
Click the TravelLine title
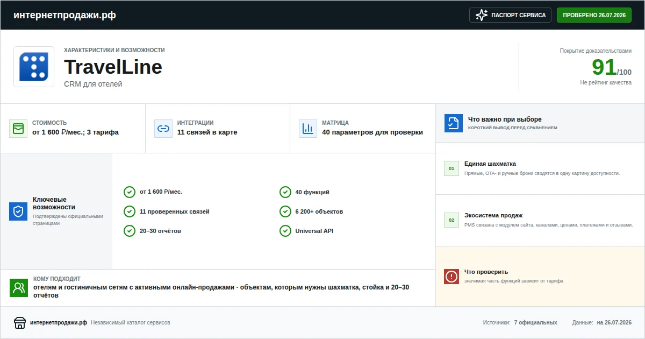[x=113, y=67]
